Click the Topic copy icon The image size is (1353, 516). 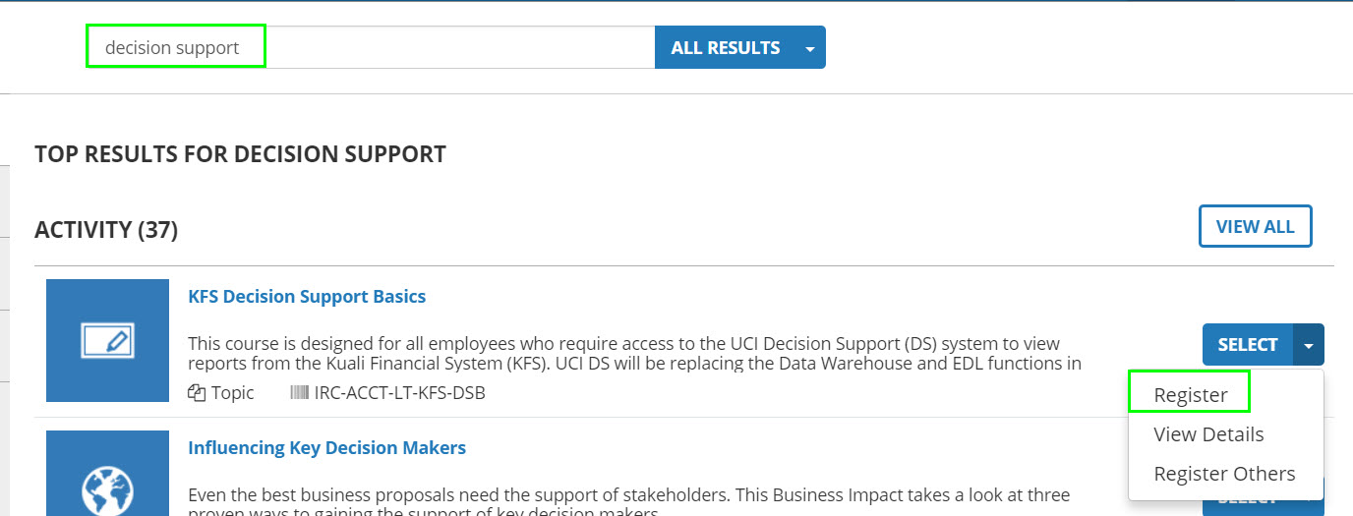pyautogui.click(x=197, y=393)
